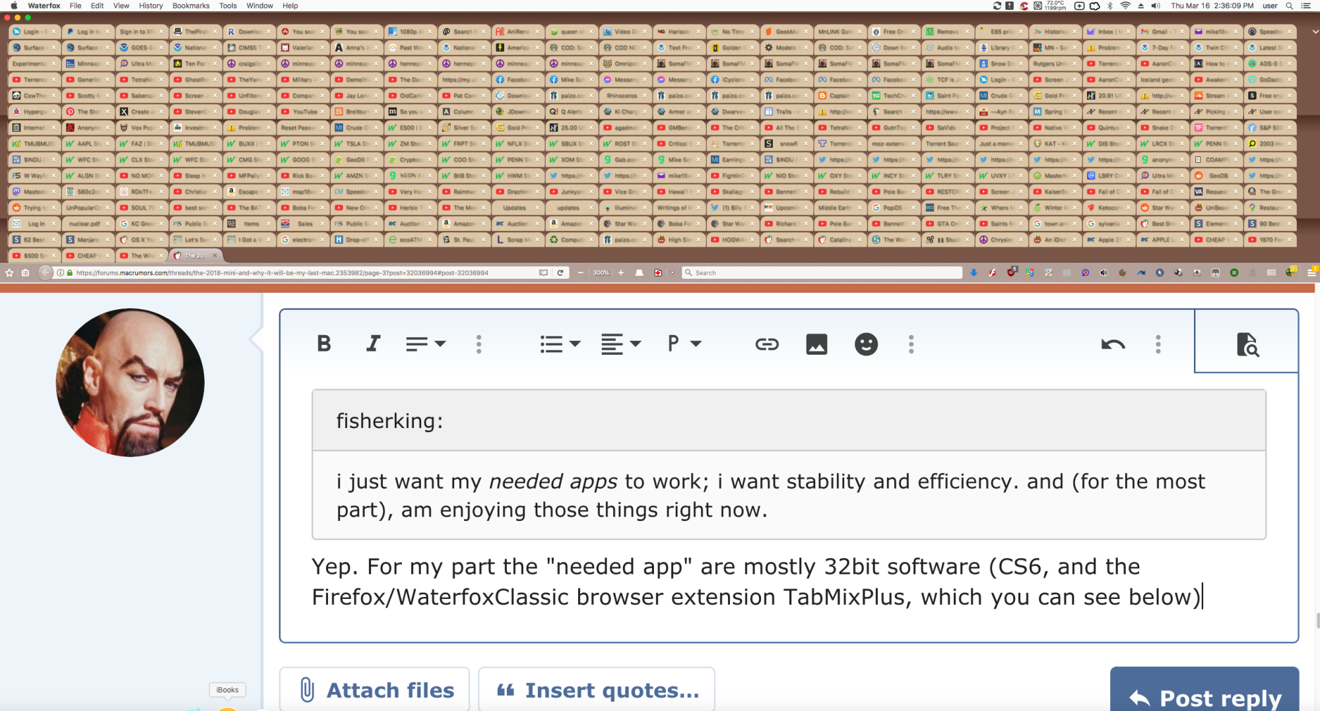Open the Notification Center list icon
Screen dimensions: 1320x711
pos(1306,5)
